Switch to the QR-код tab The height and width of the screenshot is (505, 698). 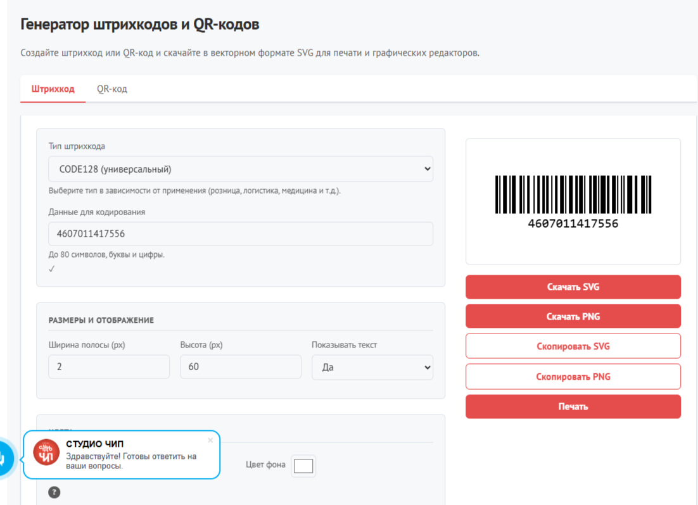(x=111, y=89)
